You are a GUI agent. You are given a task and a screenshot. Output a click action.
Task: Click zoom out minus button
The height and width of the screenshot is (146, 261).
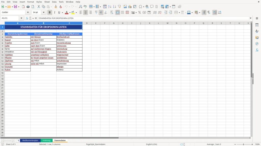pos(235,144)
